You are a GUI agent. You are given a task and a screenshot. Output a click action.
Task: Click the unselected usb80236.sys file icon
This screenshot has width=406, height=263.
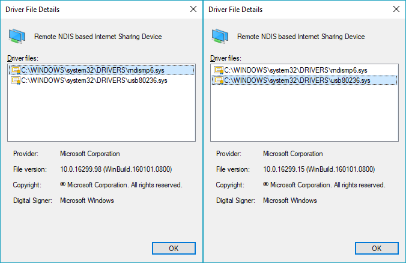pos(15,80)
